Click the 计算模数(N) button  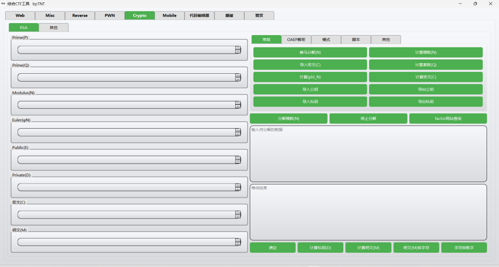pos(426,53)
